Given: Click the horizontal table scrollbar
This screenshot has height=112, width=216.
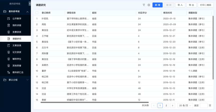Looking at the screenshot, I should click(94, 102).
